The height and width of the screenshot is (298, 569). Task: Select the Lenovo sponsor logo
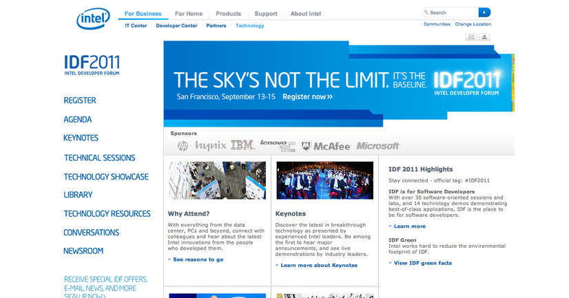pyautogui.click(x=278, y=145)
